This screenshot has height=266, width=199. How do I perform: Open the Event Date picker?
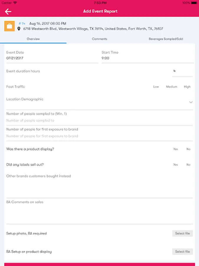(52, 58)
